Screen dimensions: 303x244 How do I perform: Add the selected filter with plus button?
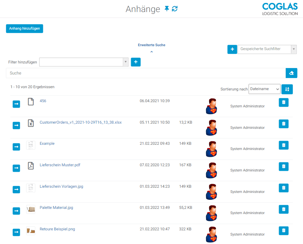[x=136, y=62]
